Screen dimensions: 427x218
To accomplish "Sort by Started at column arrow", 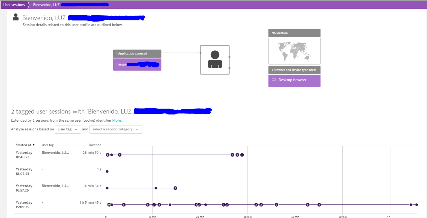I will tap(34, 145).
